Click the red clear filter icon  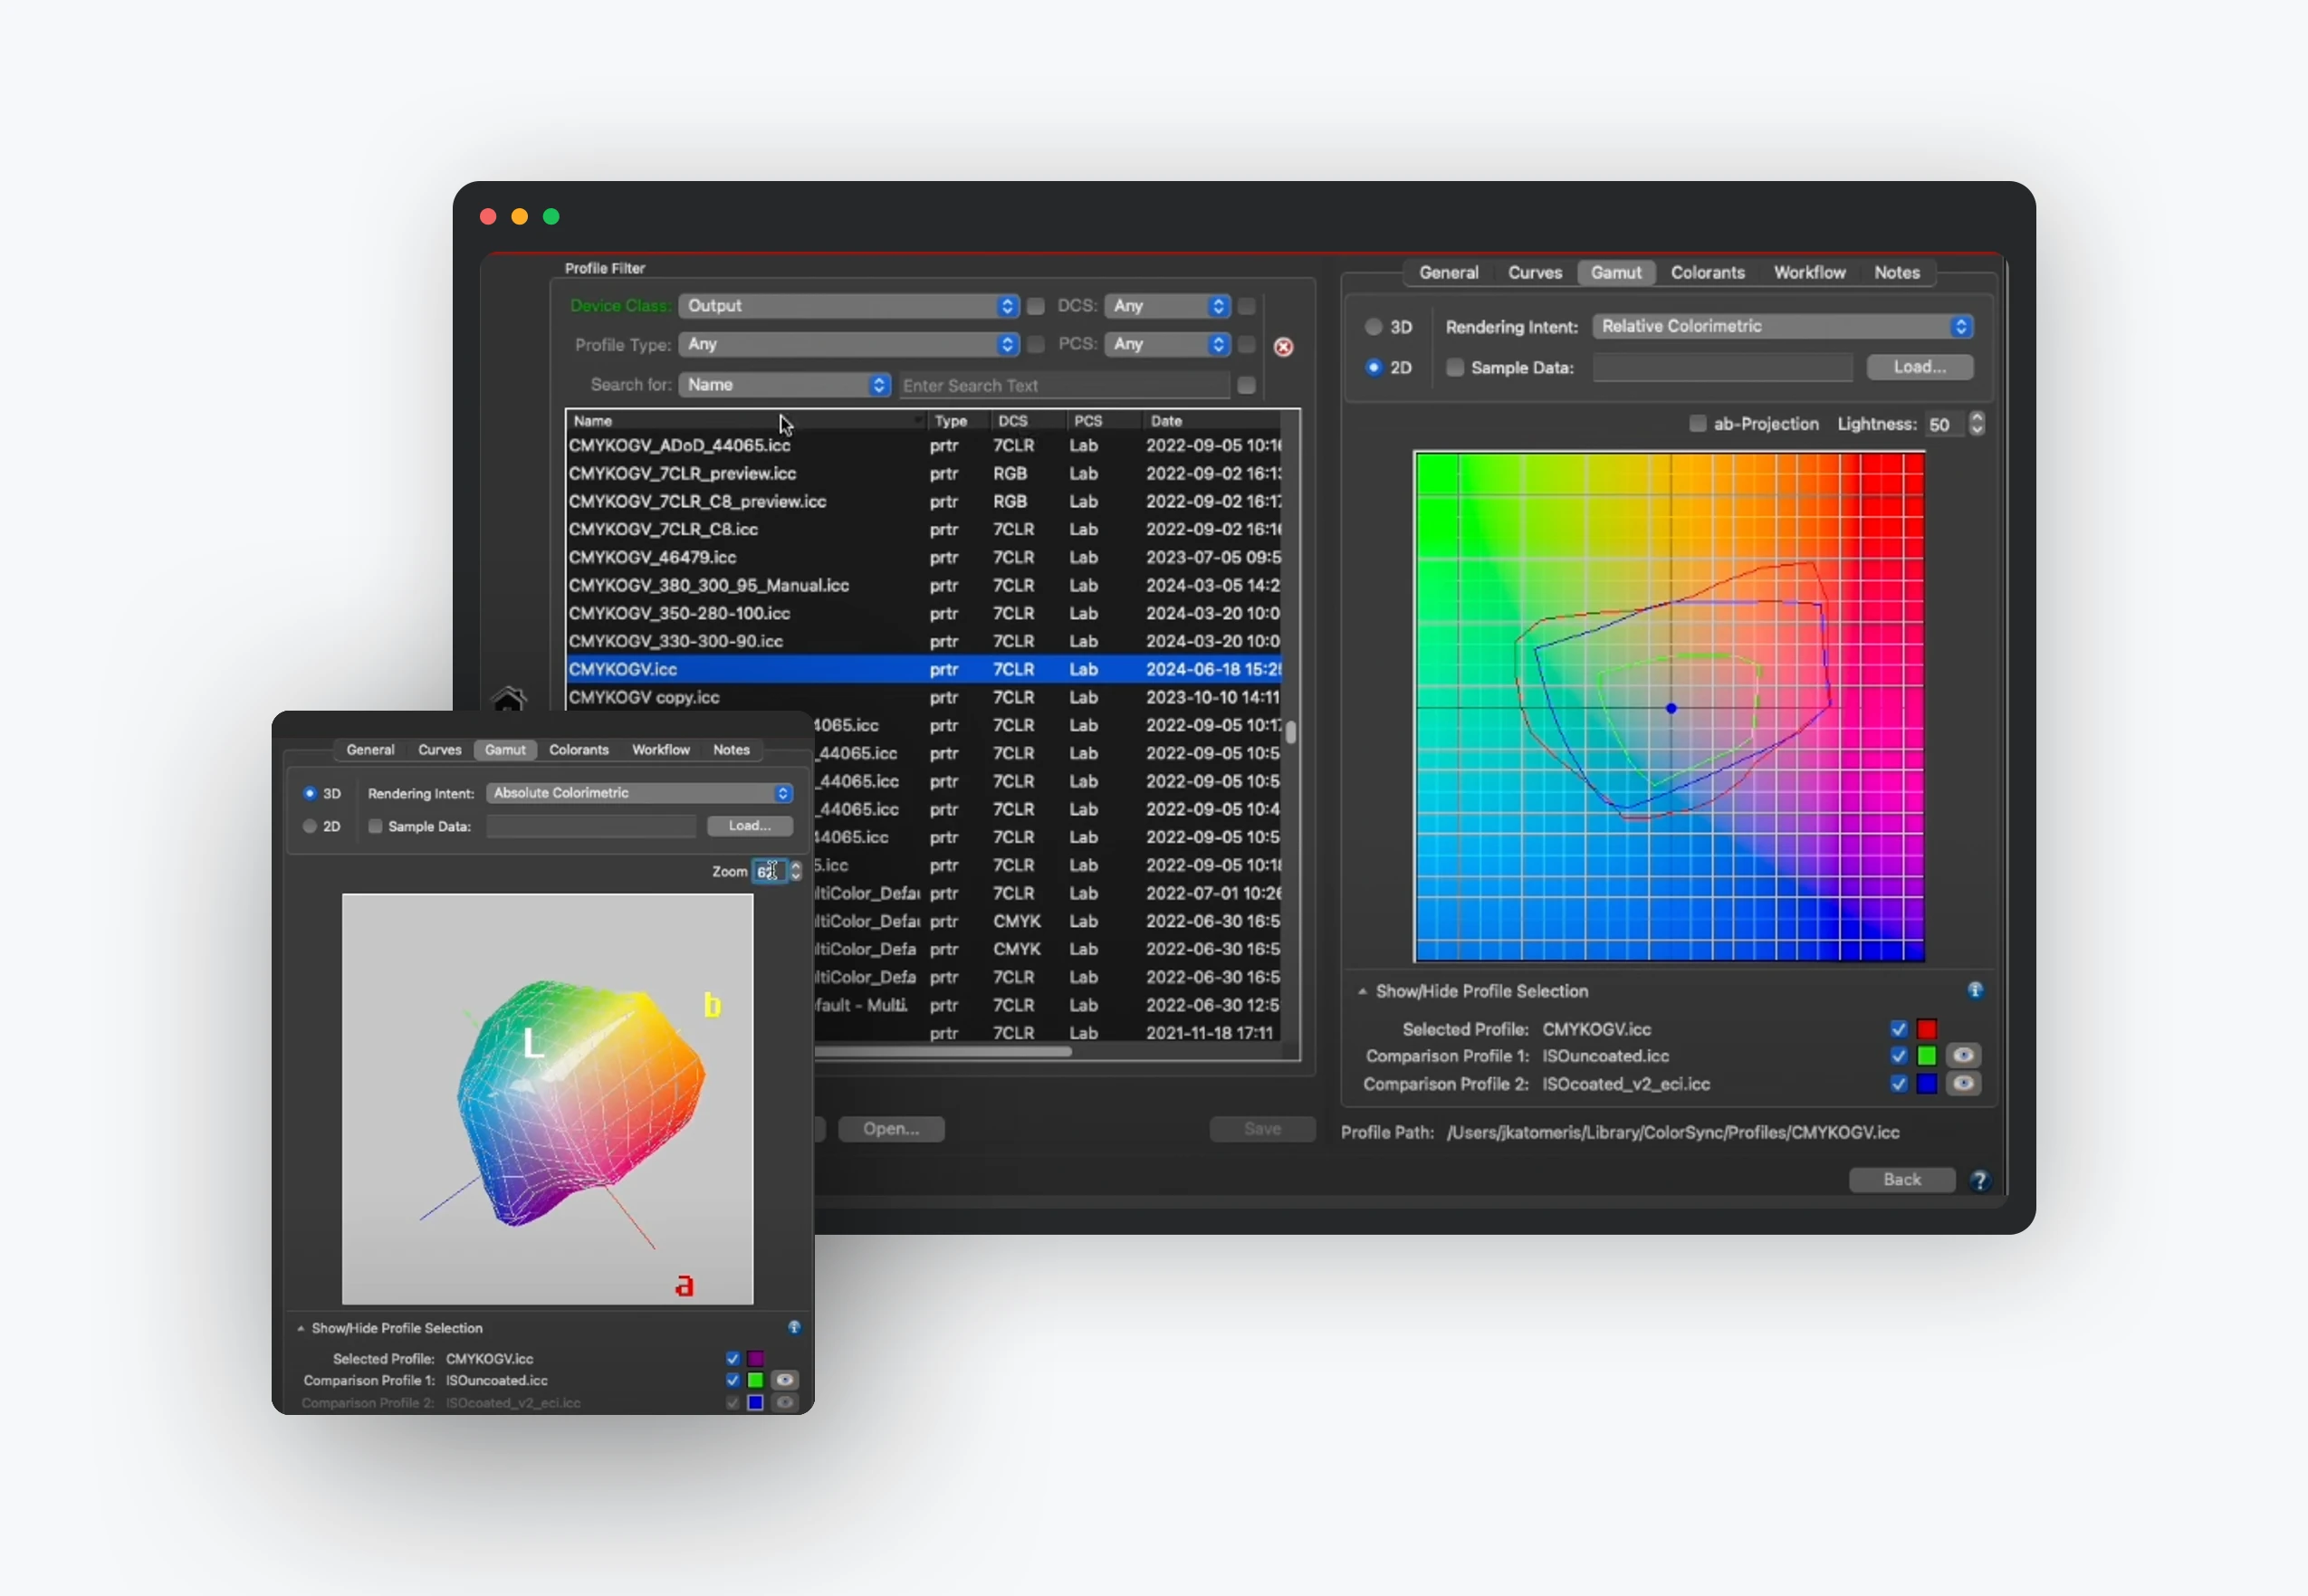tap(1283, 347)
